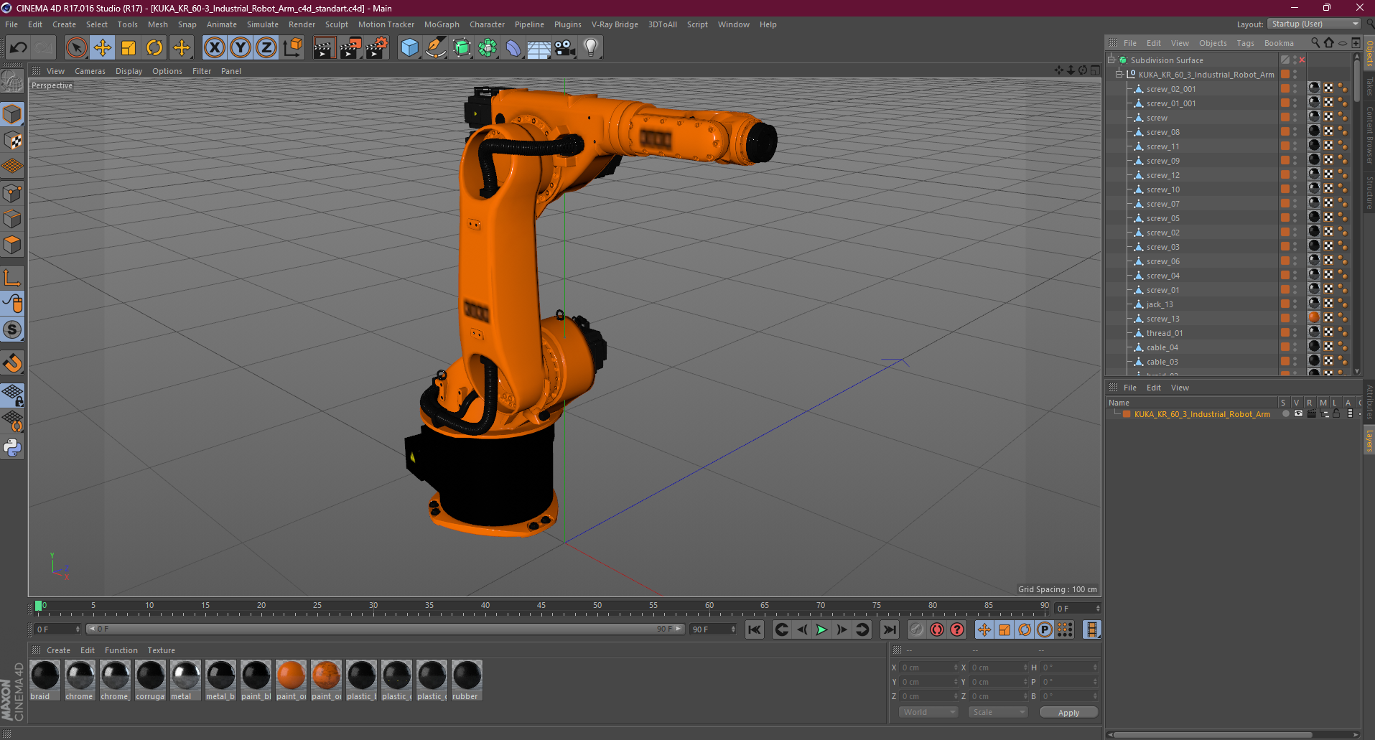Open the World coordinate dropdown
Viewport: 1375px width, 740px height.
pyautogui.click(x=928, y=712)
